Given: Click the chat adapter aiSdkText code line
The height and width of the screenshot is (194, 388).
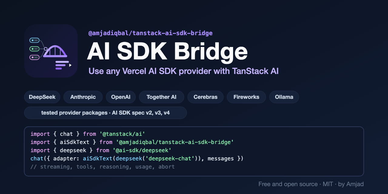Looking at the screenshot, I should click(x=137, y=158).
